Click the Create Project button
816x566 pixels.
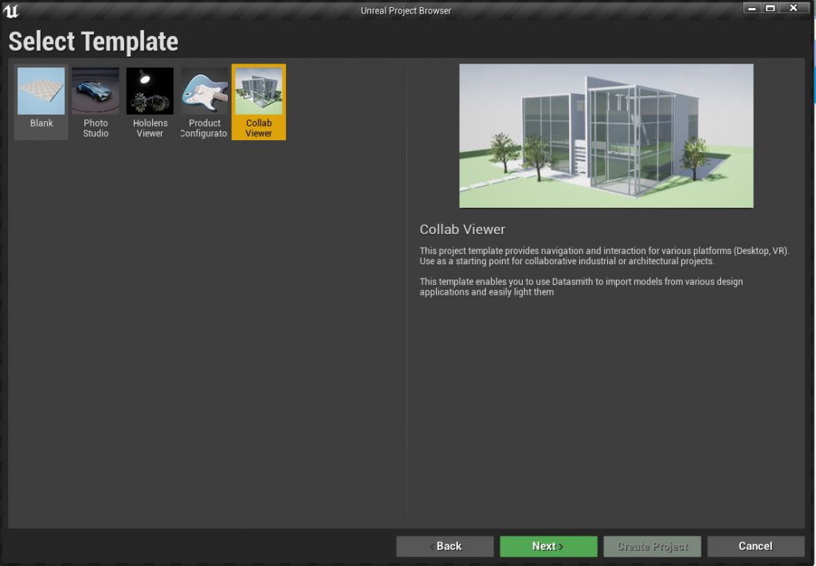[652, 546]
